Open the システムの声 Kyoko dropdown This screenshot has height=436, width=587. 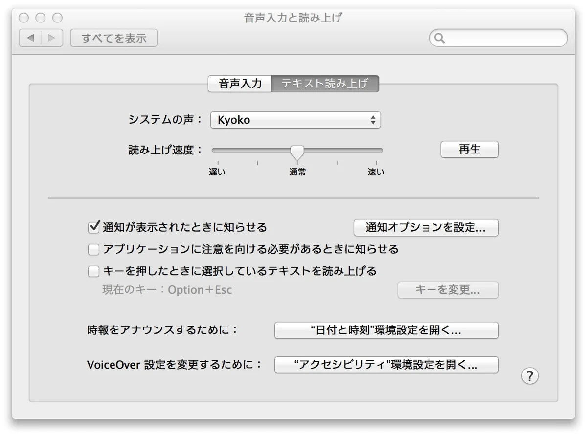[x=295, y=120]
